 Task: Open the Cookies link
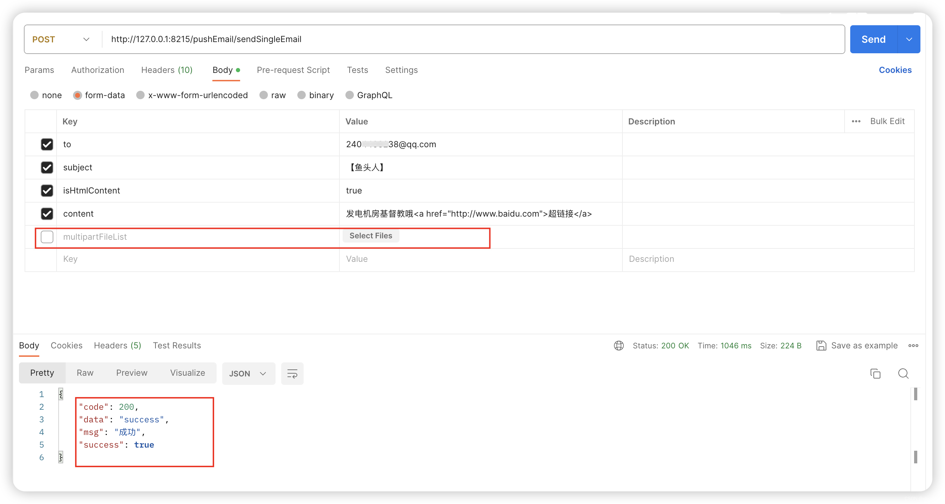(895, 70)
